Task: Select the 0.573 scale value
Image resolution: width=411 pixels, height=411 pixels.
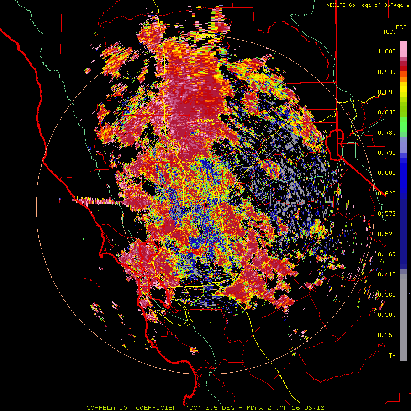Action: [387, 214]
